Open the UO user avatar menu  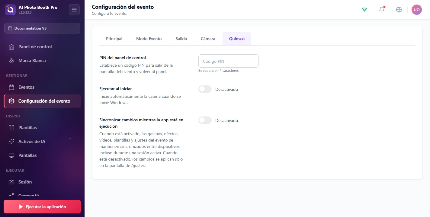click(x=417, y=10)
